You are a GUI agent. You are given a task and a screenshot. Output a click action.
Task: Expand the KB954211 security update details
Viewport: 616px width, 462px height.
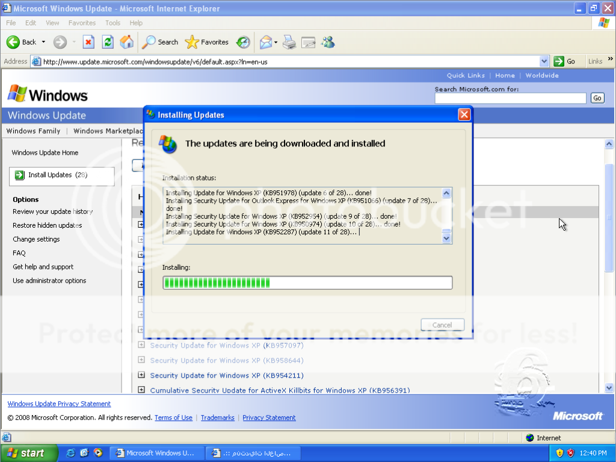tap(141, 375)
